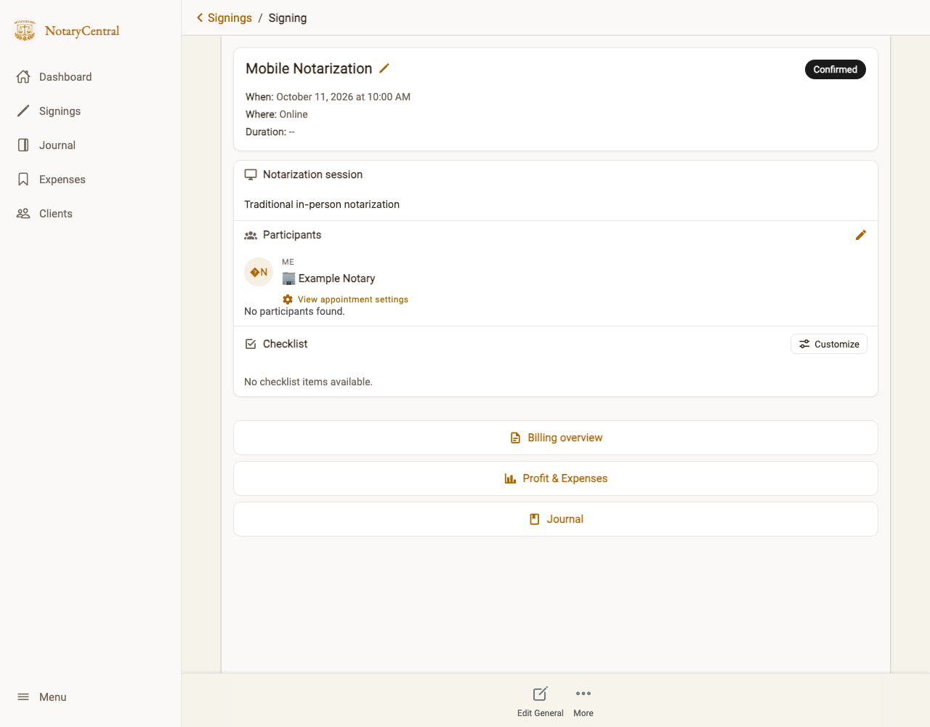The width and height of the screenshot is (930, 727).
Task: Open the Journal button below Profit & Expenses
Action: point(556,519)
